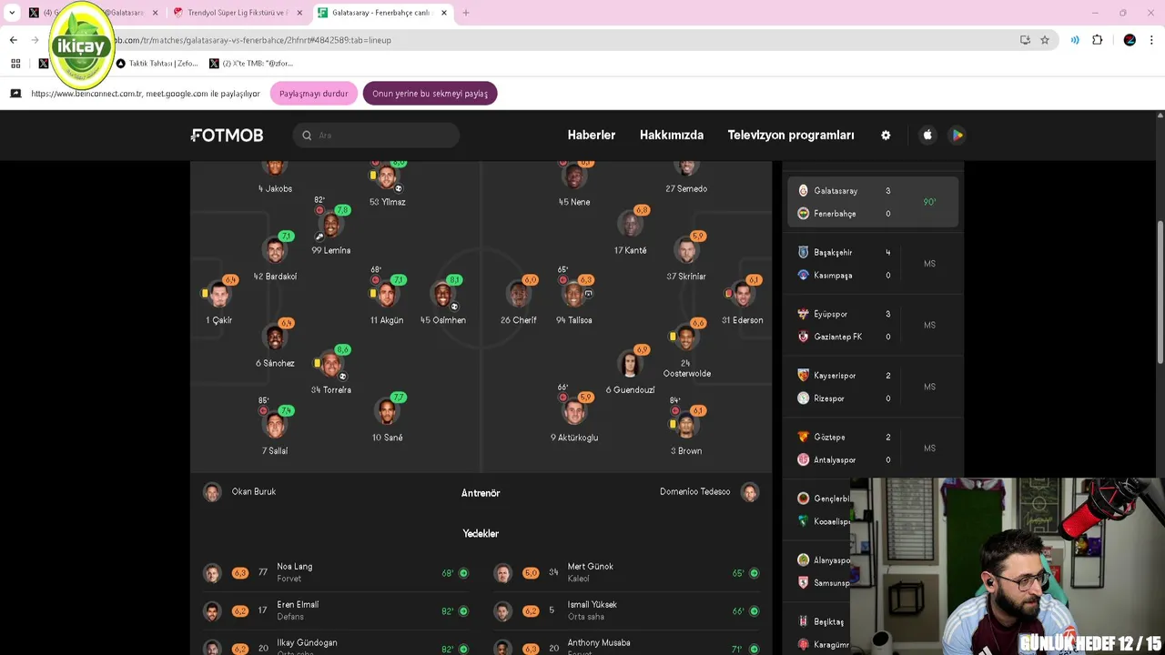This screenshot has height=655, width=1165.
Task: Open the tab search dropdown arrow
Action: [12, 13]
